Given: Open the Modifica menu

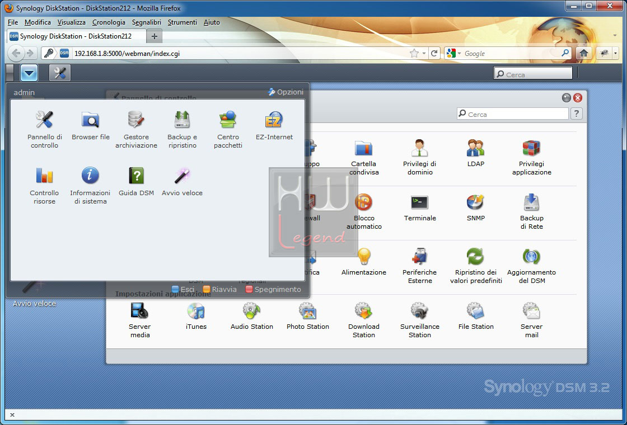Looking at the screenshot, I should (x=38, y=22).
